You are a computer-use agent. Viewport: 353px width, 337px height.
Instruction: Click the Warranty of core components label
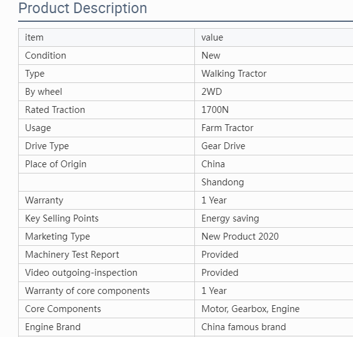(x=87, y=291)
